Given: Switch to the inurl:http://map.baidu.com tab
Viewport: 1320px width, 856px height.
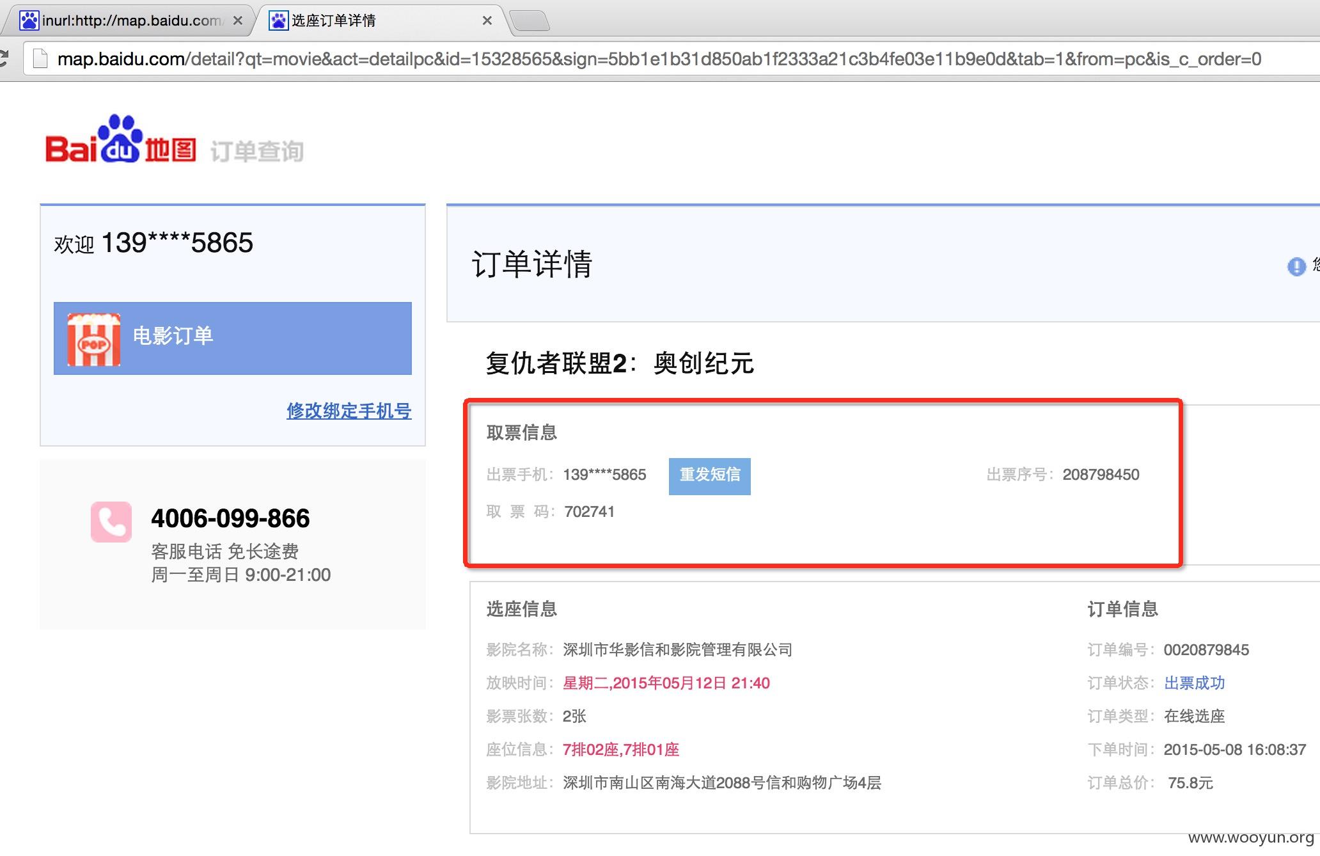Looking at the screenshot, I should click(x=131, y=20).
